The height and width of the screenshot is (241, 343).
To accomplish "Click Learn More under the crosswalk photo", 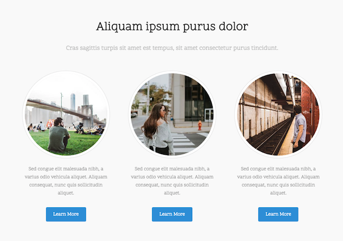I will pos(172,214).
